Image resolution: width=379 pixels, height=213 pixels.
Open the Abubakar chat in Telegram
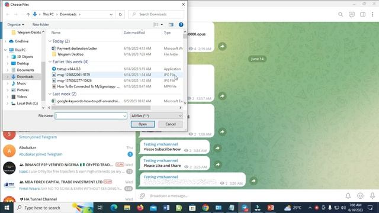68,151
